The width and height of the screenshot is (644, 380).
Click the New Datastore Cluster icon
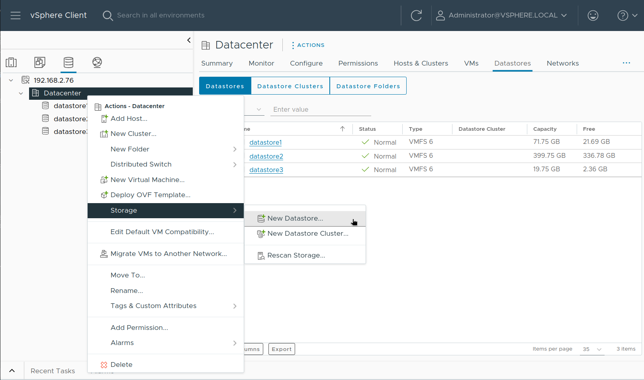(261, 234)
